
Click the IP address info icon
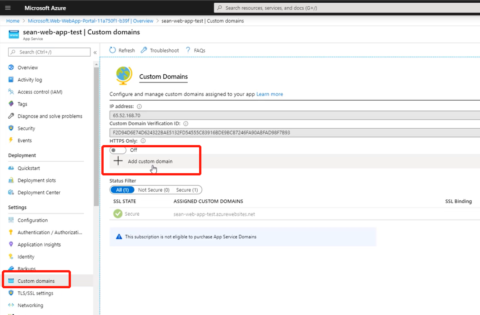[x=139, y=107]
